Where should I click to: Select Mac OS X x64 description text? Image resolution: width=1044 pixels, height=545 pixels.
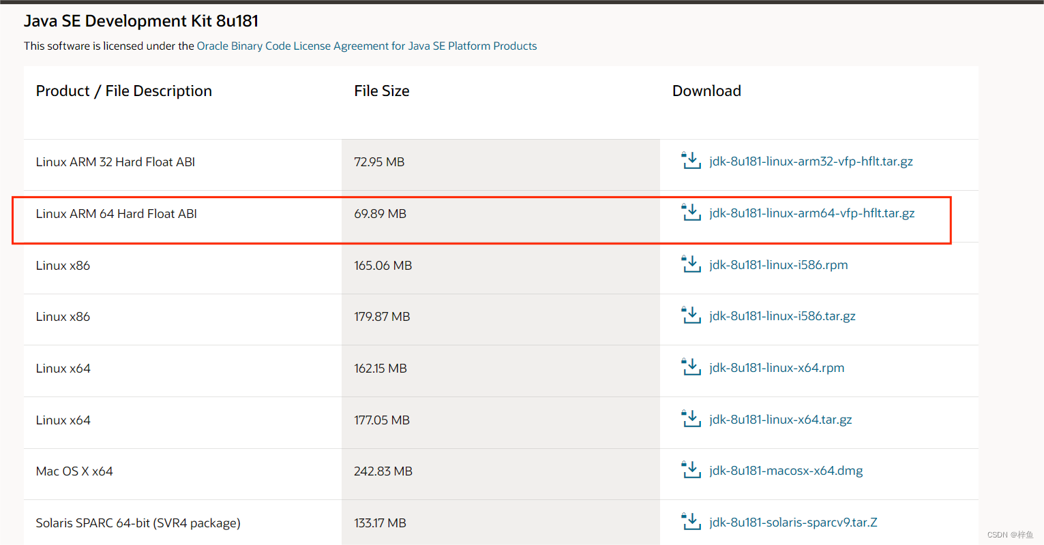tap(74, 471)
